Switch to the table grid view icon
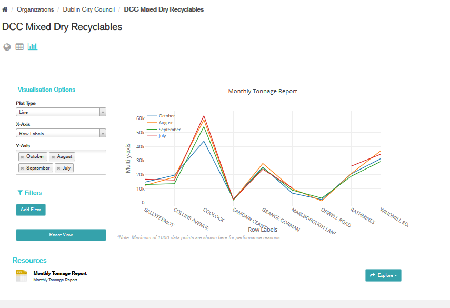Screen dimensions: 450x308 coord(19,47)
